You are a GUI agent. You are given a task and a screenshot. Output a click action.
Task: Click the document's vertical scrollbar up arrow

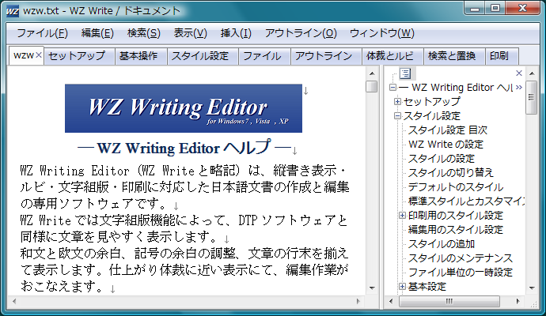[x=372, y=73]
